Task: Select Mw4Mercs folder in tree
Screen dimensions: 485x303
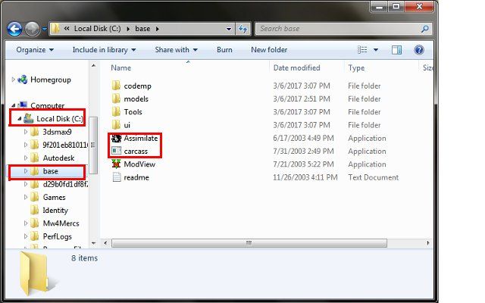Action: tap(61, 223)
